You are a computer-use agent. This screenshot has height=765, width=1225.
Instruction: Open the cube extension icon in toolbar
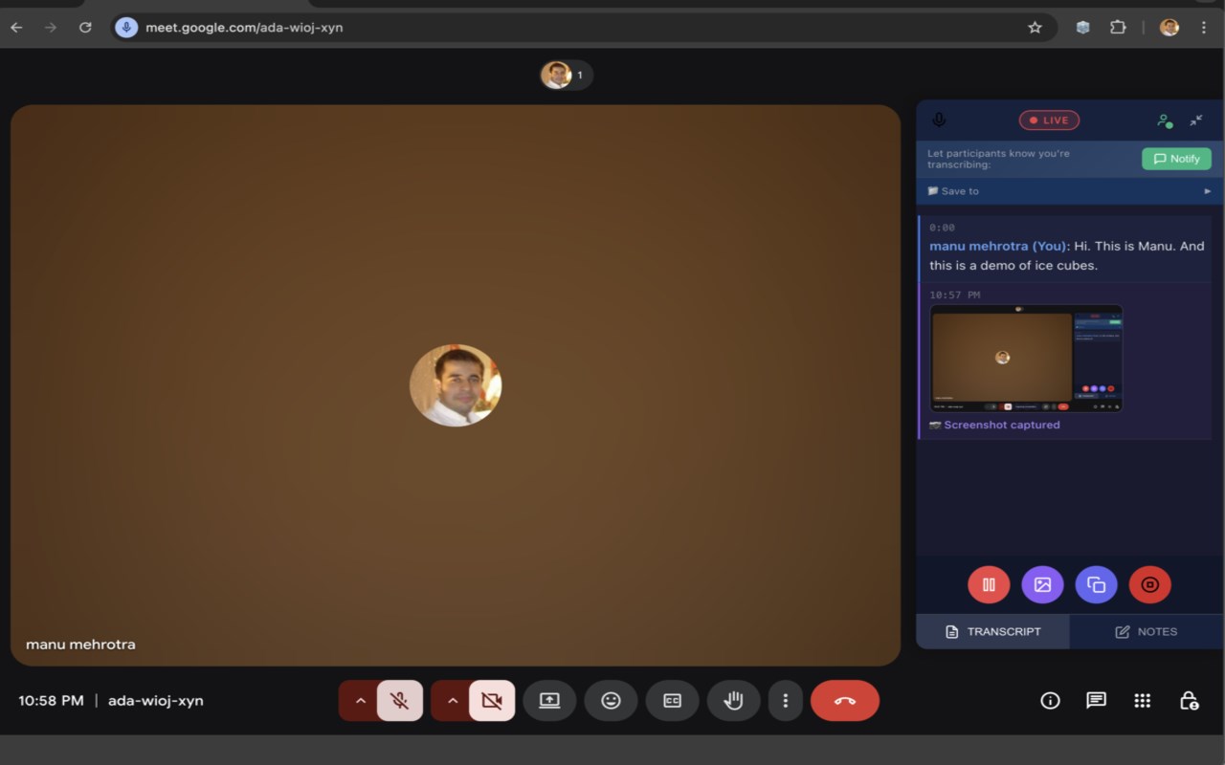tap(1082, 28)
